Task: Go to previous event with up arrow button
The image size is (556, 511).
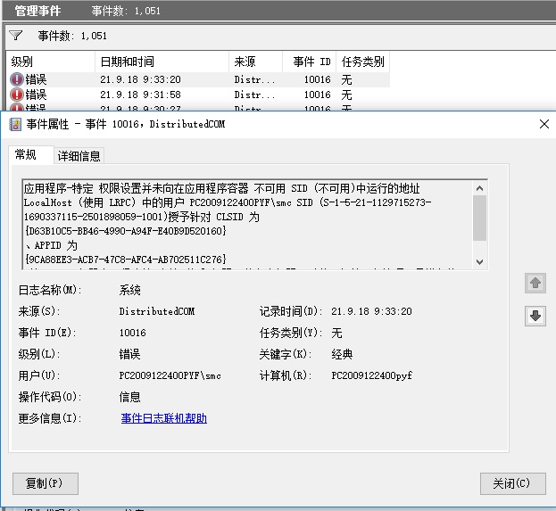Action: click(535, 283)
